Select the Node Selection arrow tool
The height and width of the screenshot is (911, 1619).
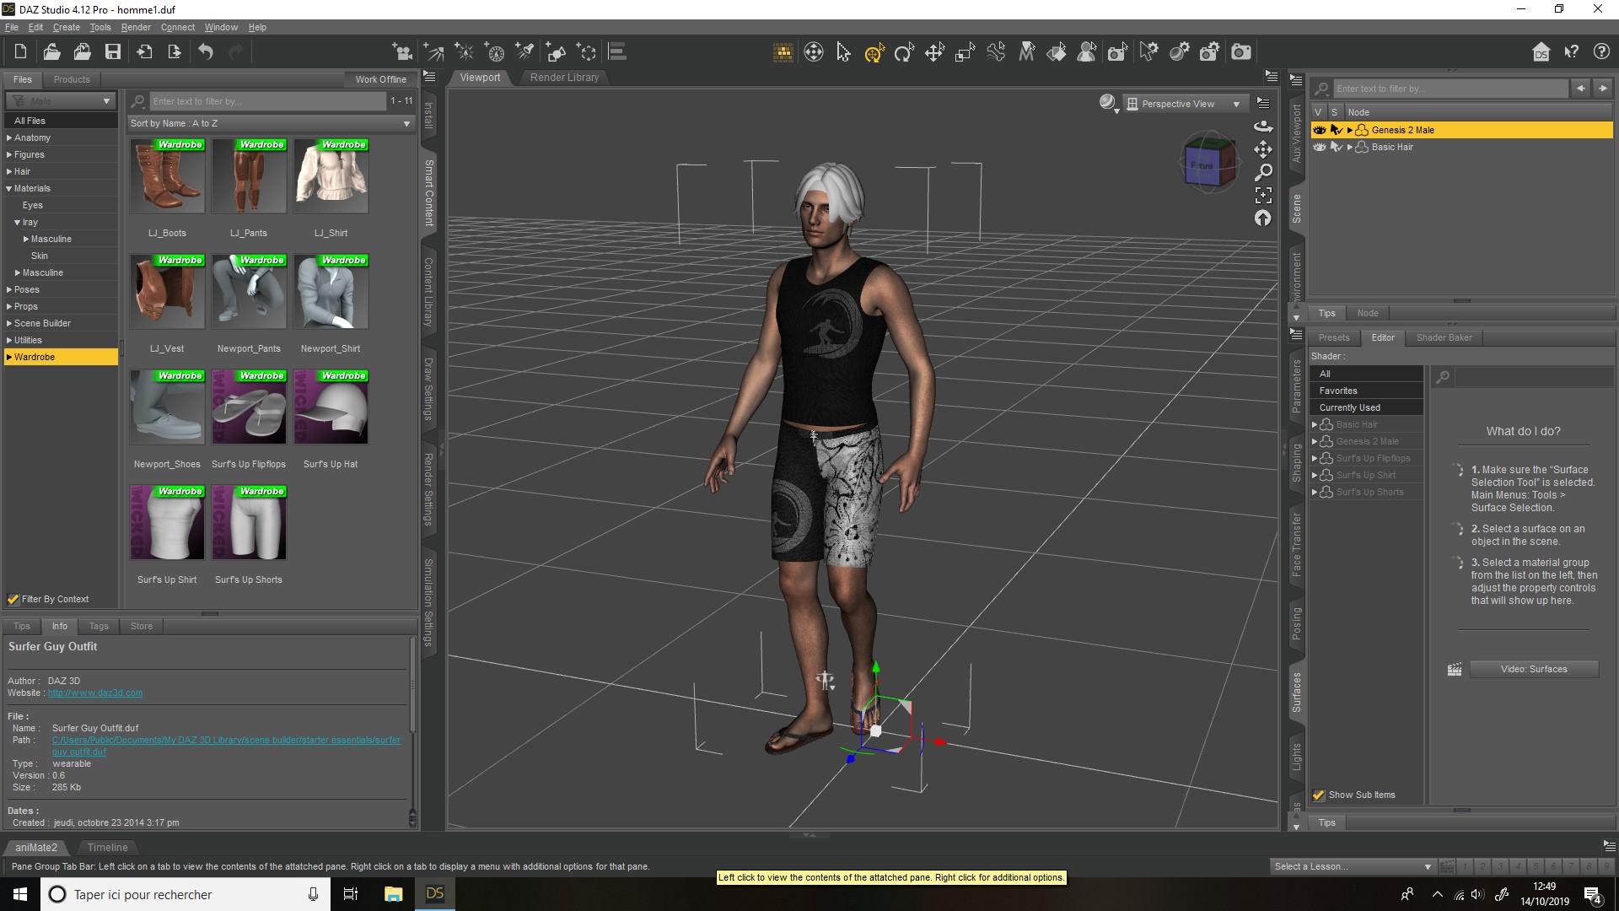843,52
